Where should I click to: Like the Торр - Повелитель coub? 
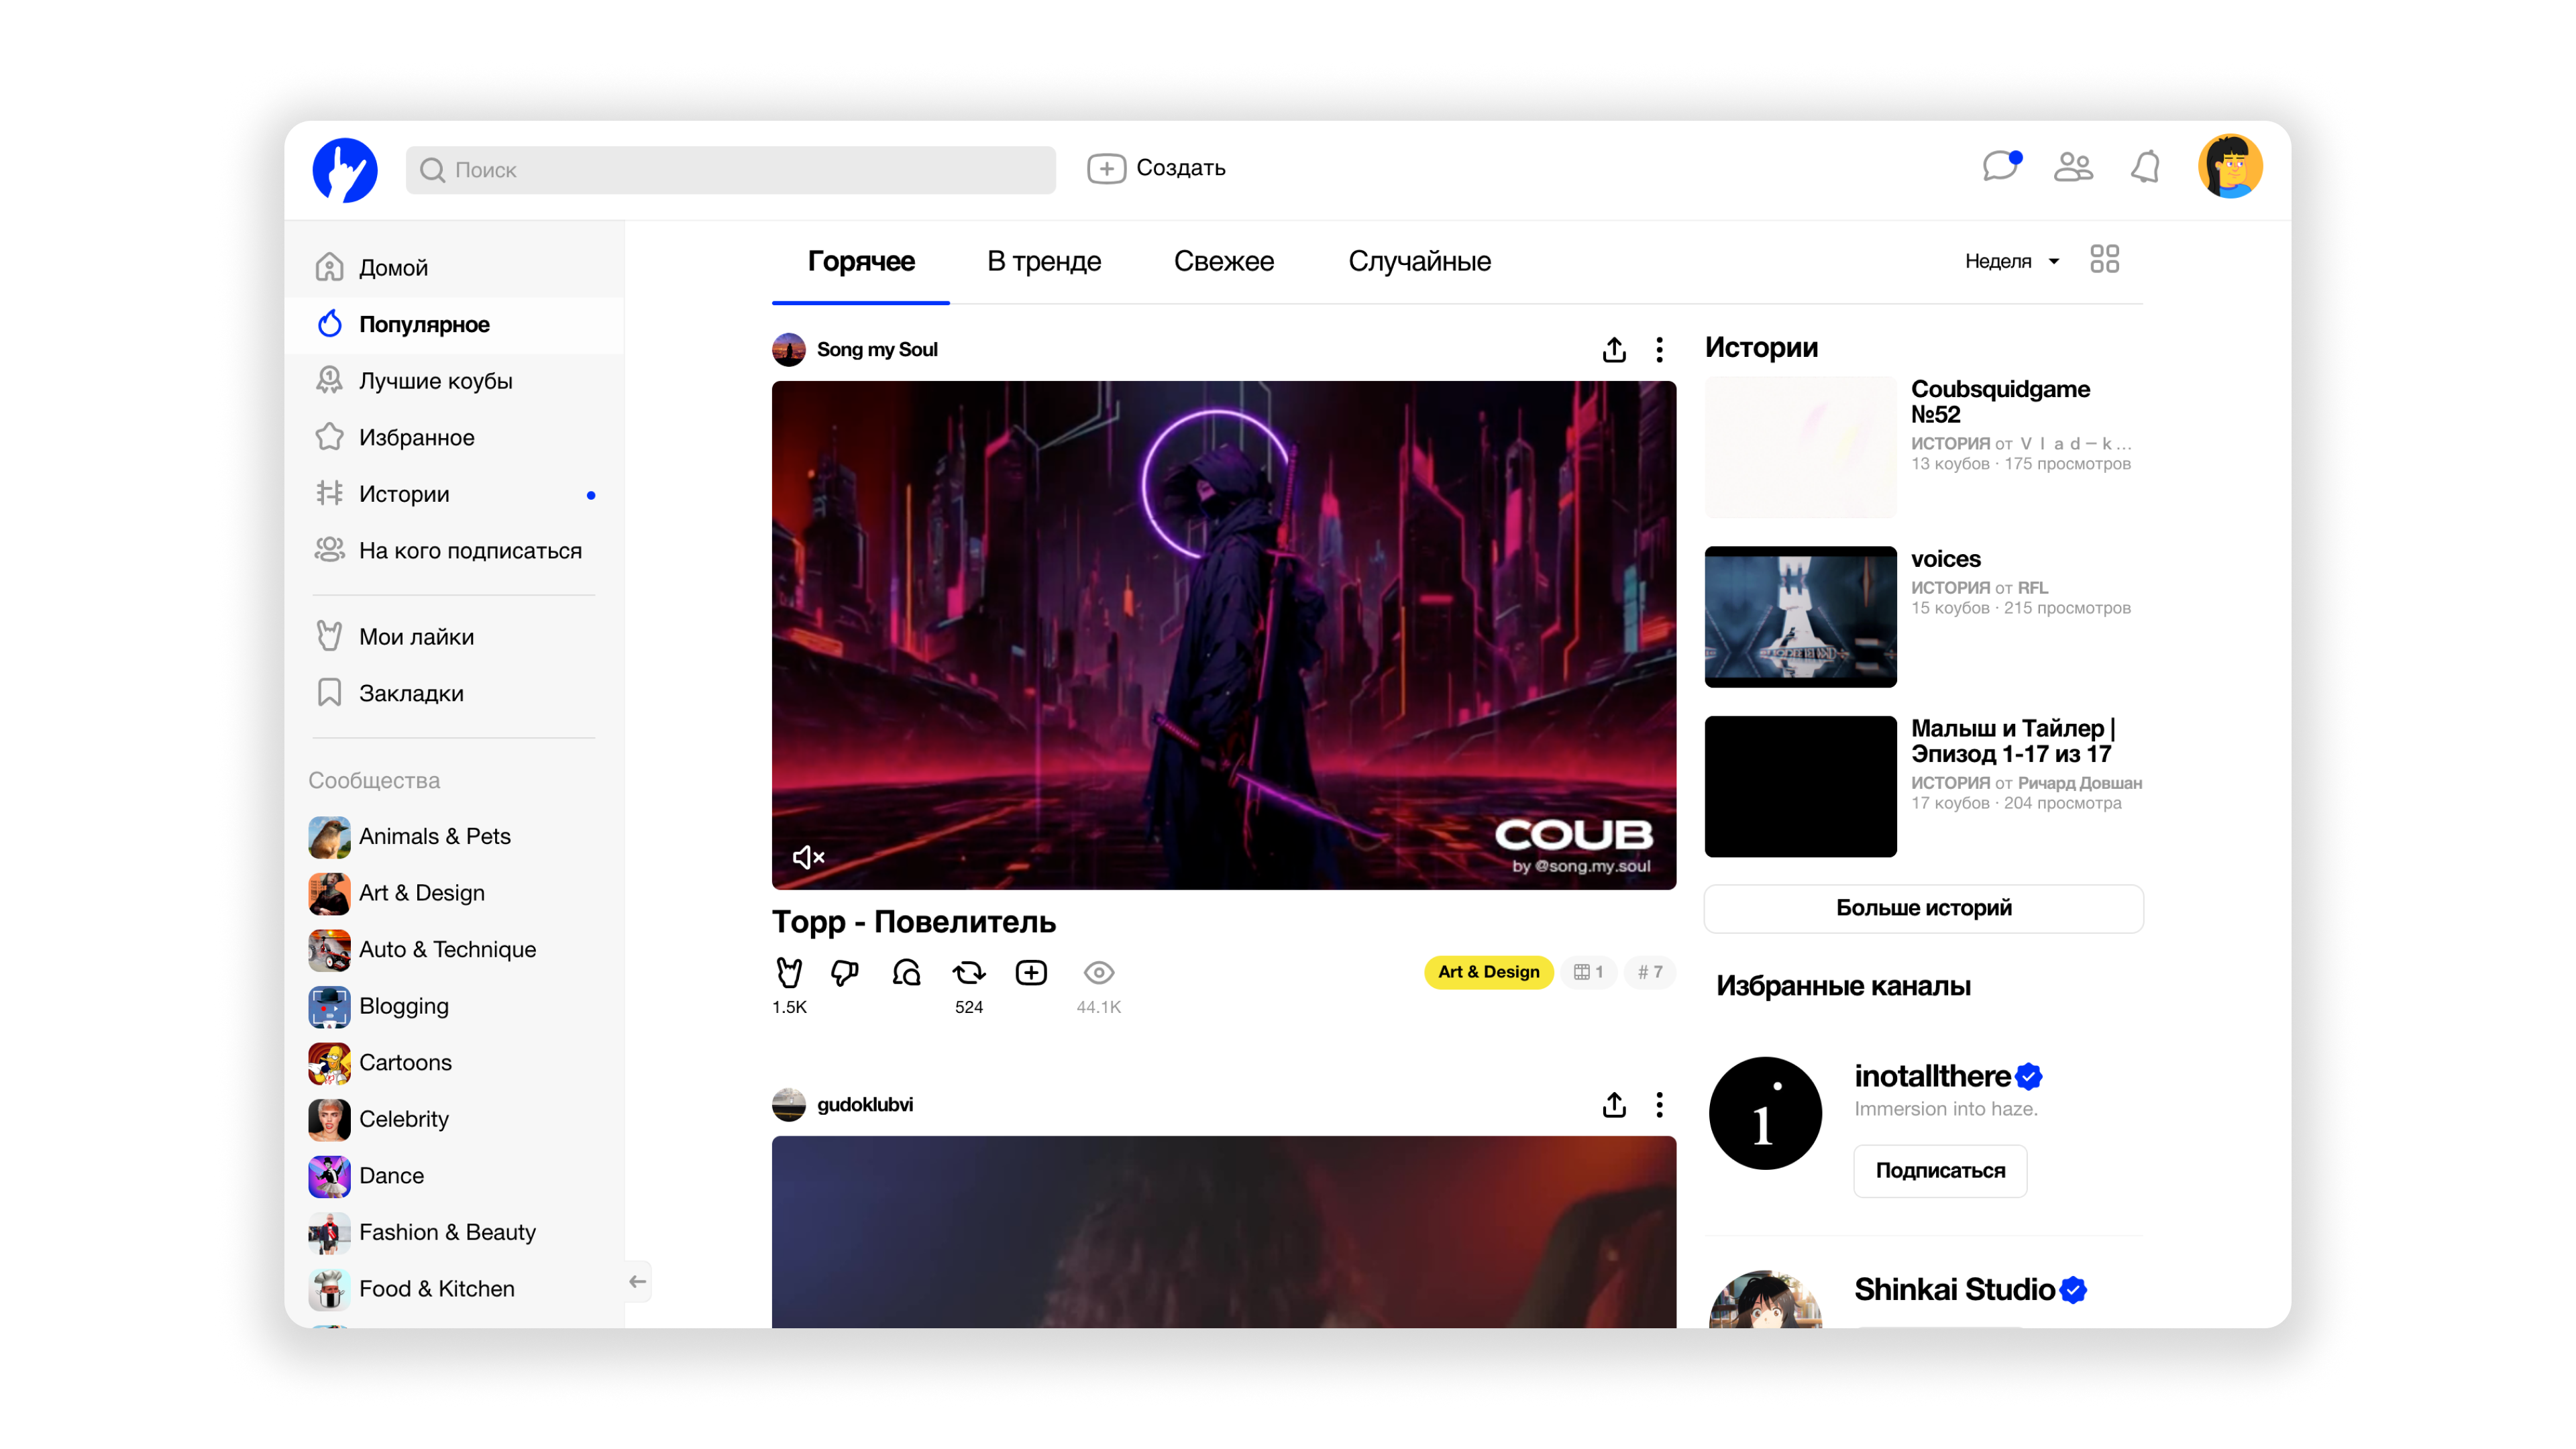[x=789, y=972]
